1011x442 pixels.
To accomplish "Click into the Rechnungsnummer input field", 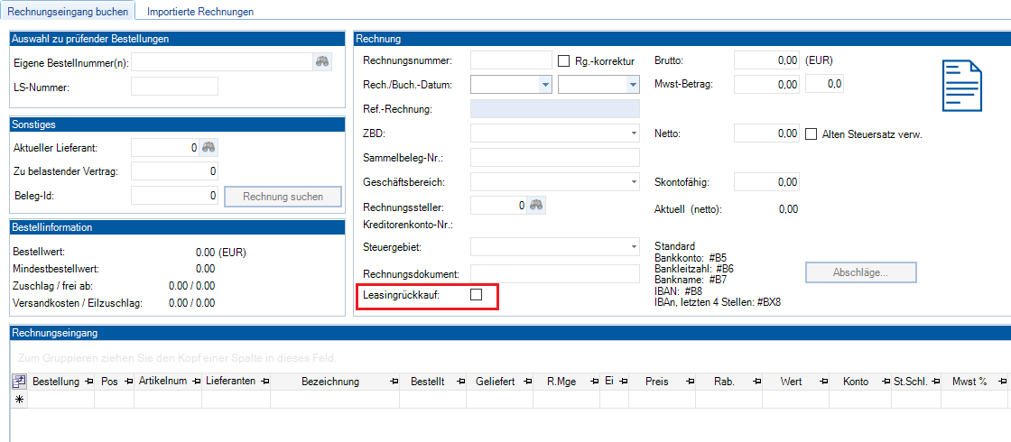I will pyautogui.click(x=511, y=60).
